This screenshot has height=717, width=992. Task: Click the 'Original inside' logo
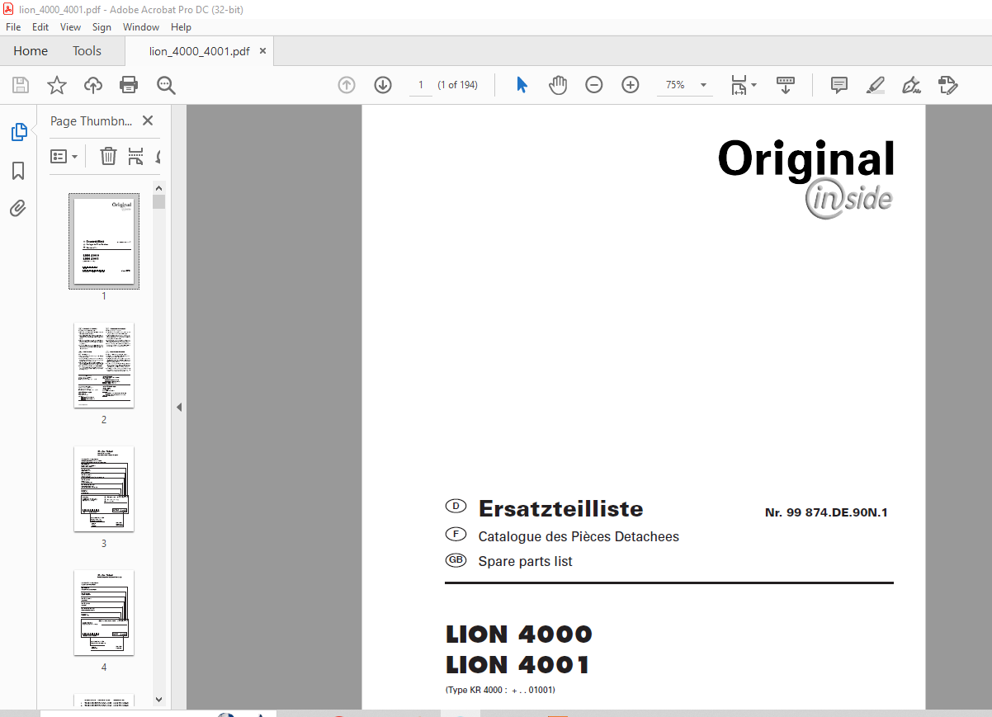[x=806, y=178]
